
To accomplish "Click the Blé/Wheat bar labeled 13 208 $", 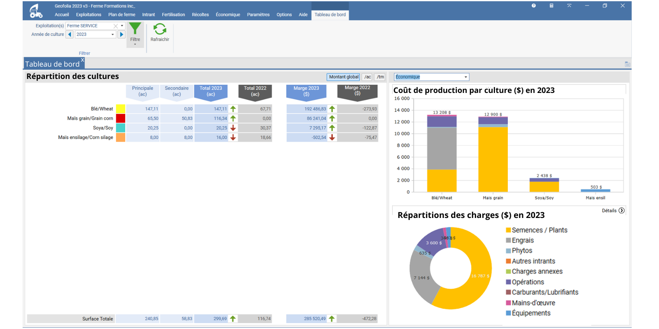I will click(x=442, y=154).
